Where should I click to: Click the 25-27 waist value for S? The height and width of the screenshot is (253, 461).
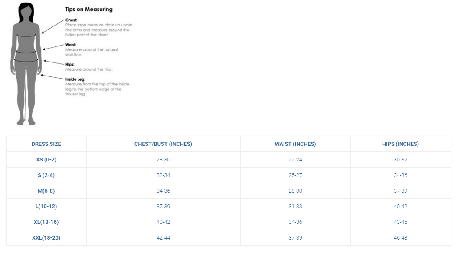(x=295, y=175)
